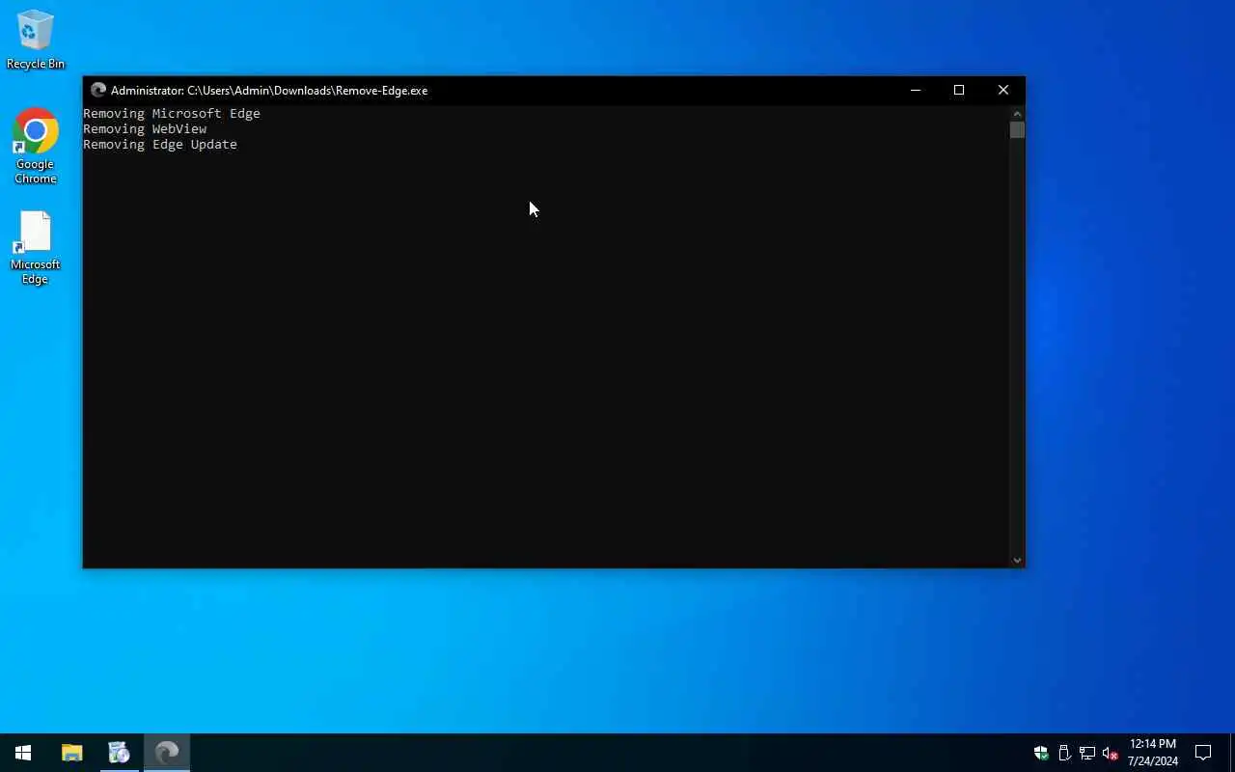
Task: Click console scrollbar up arrow
Action: coord(1017,114)
